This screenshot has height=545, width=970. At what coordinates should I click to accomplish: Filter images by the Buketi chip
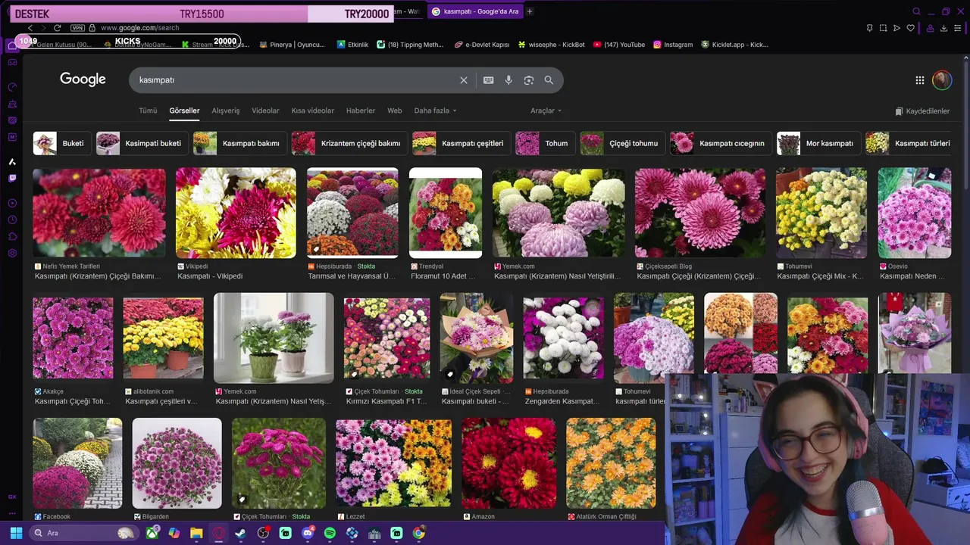62,143
